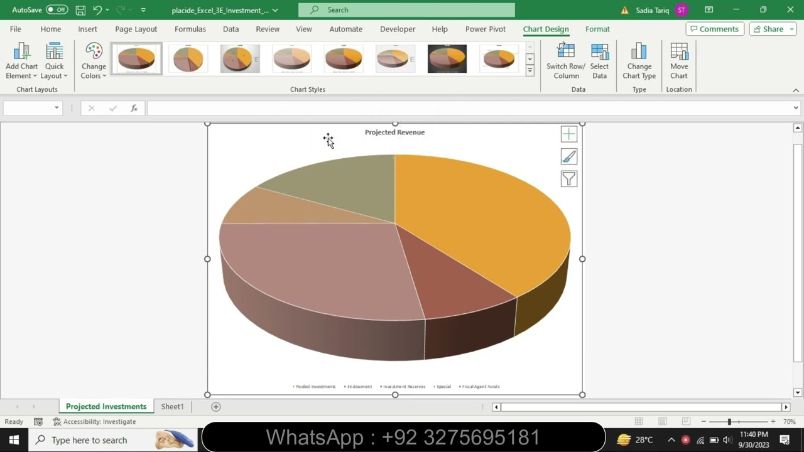Click the Share button
This screenshot has height=452, width=804.
point(773,29)
